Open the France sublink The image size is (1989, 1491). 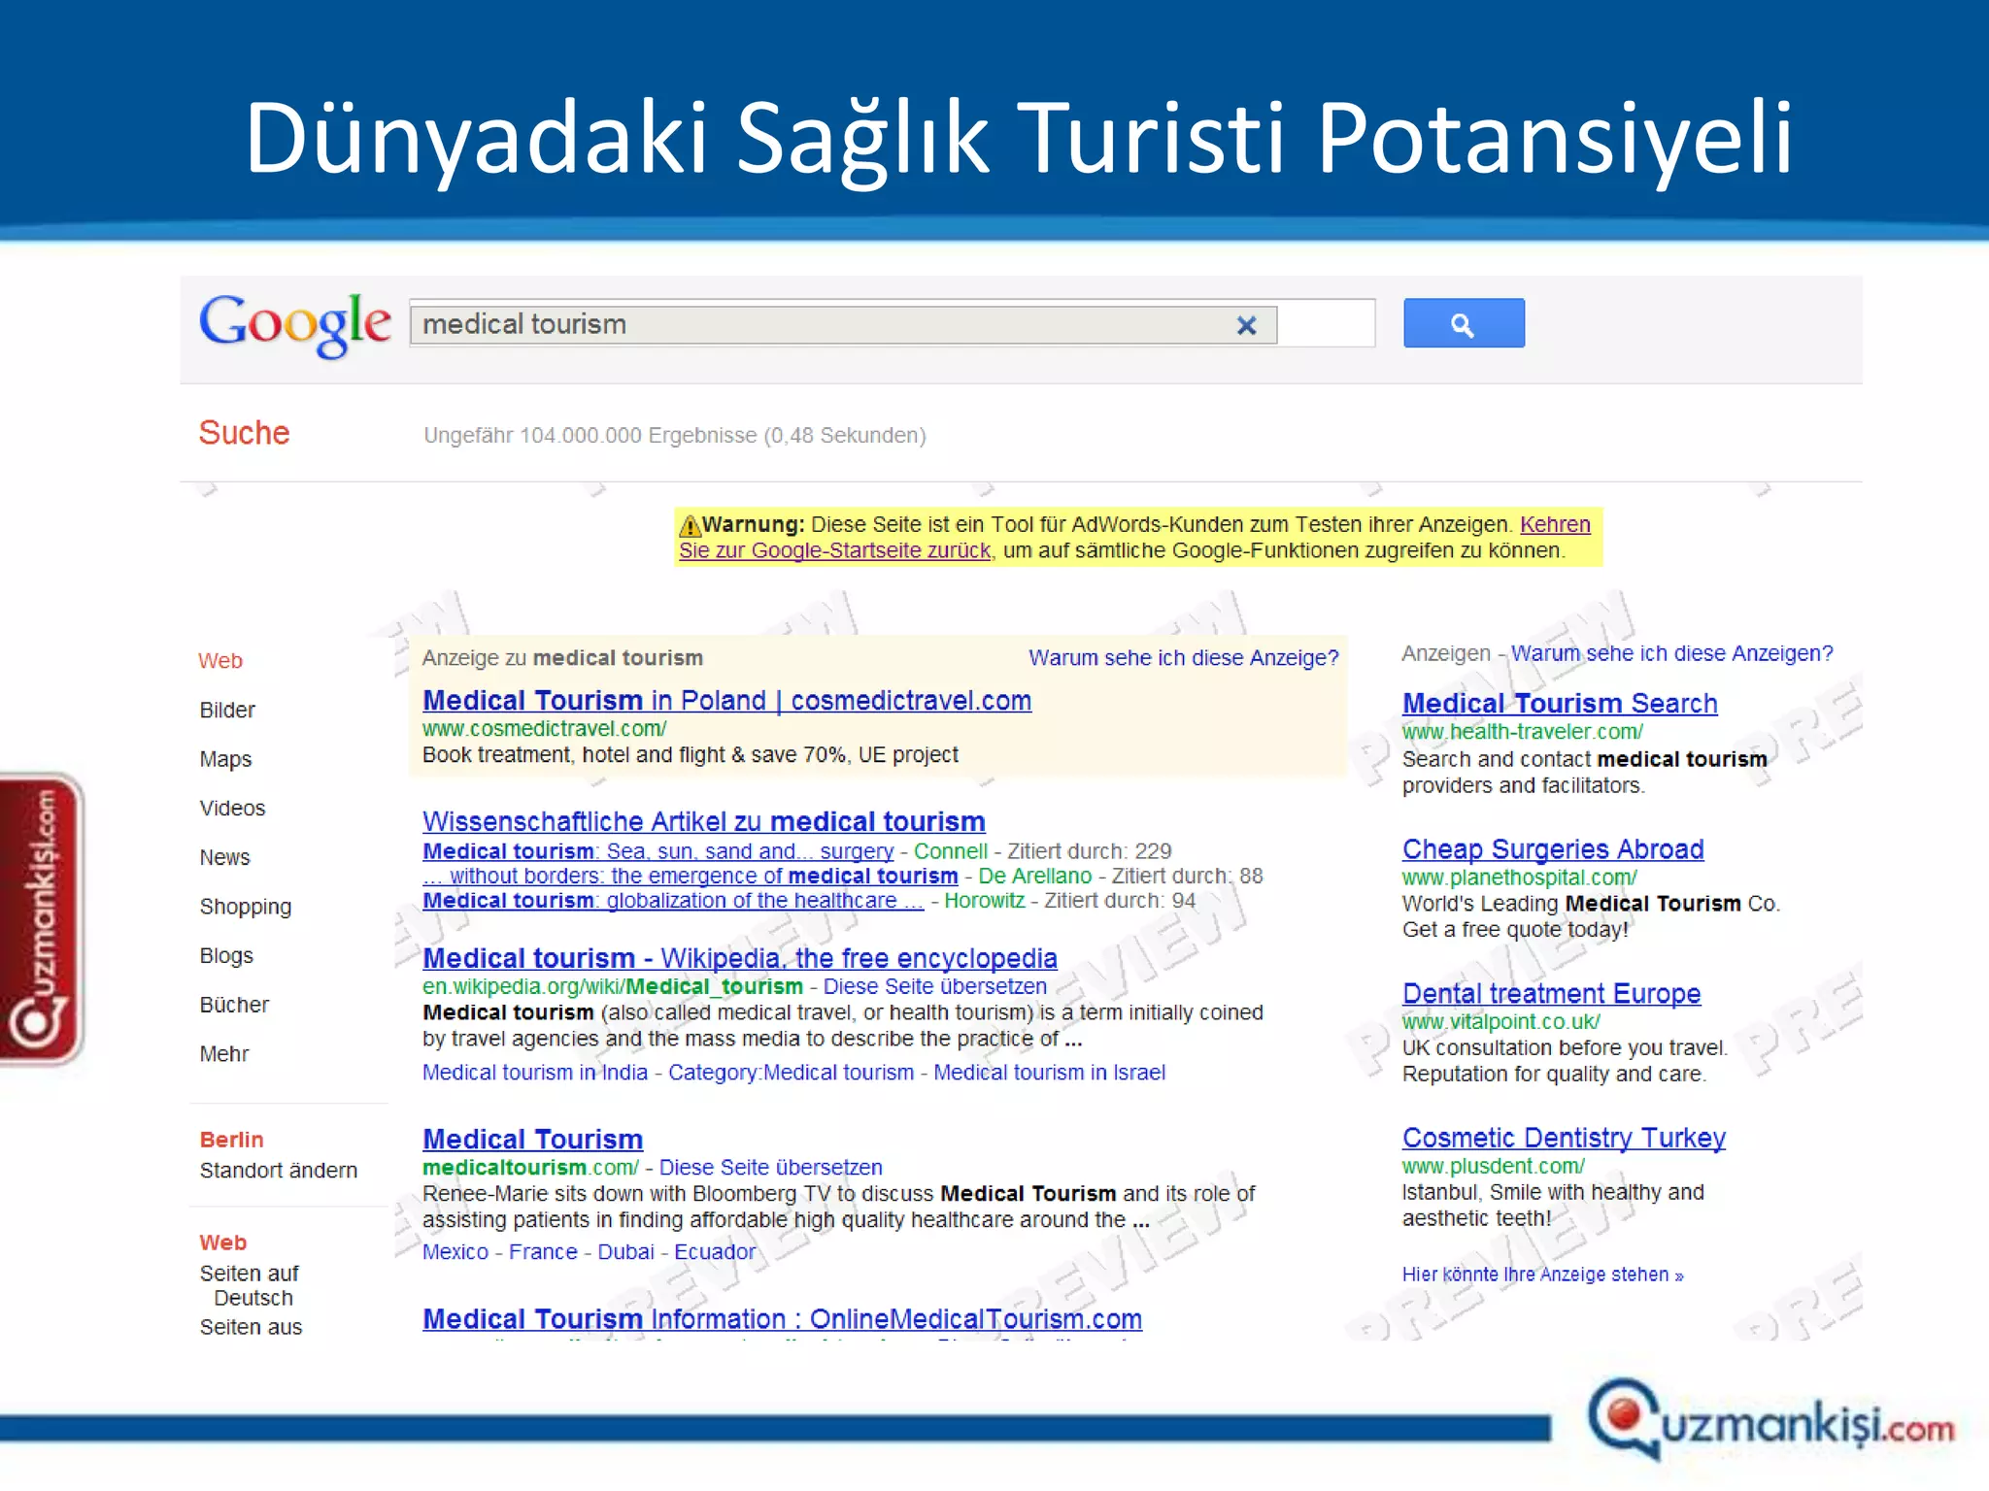[x=543, y=1252]
